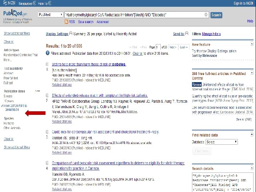Filter by Randomized Controlled Trial
The width and height of the screenshot is (256, 192).
pyautogui.click(x=21, y=55)
